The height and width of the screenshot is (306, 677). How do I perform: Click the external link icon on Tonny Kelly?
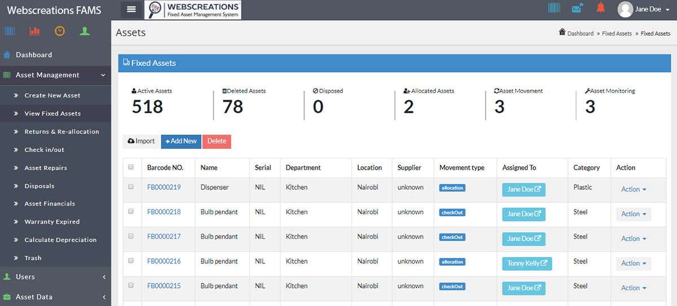(x=544, y=263)
